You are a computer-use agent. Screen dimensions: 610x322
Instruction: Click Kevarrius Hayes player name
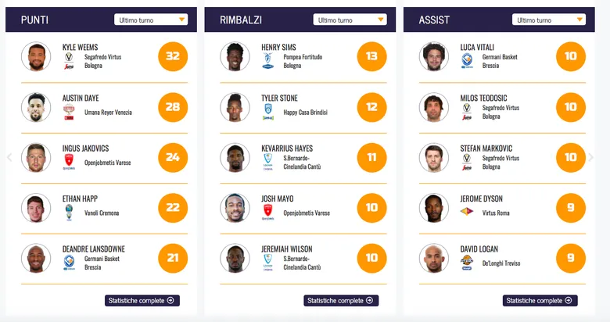point(289,148)
